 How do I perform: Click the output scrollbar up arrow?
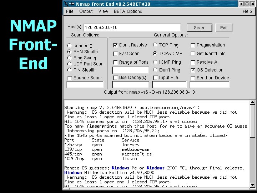(253, 102)
